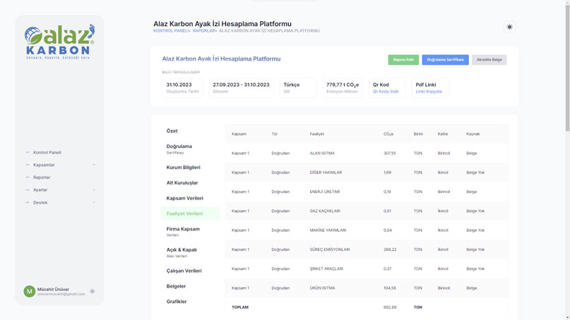The image size is (570, 320).
Task: Go to KONTROL PANELİ breadcrumb
Action: pyautogui.click(x=171, y=31)
